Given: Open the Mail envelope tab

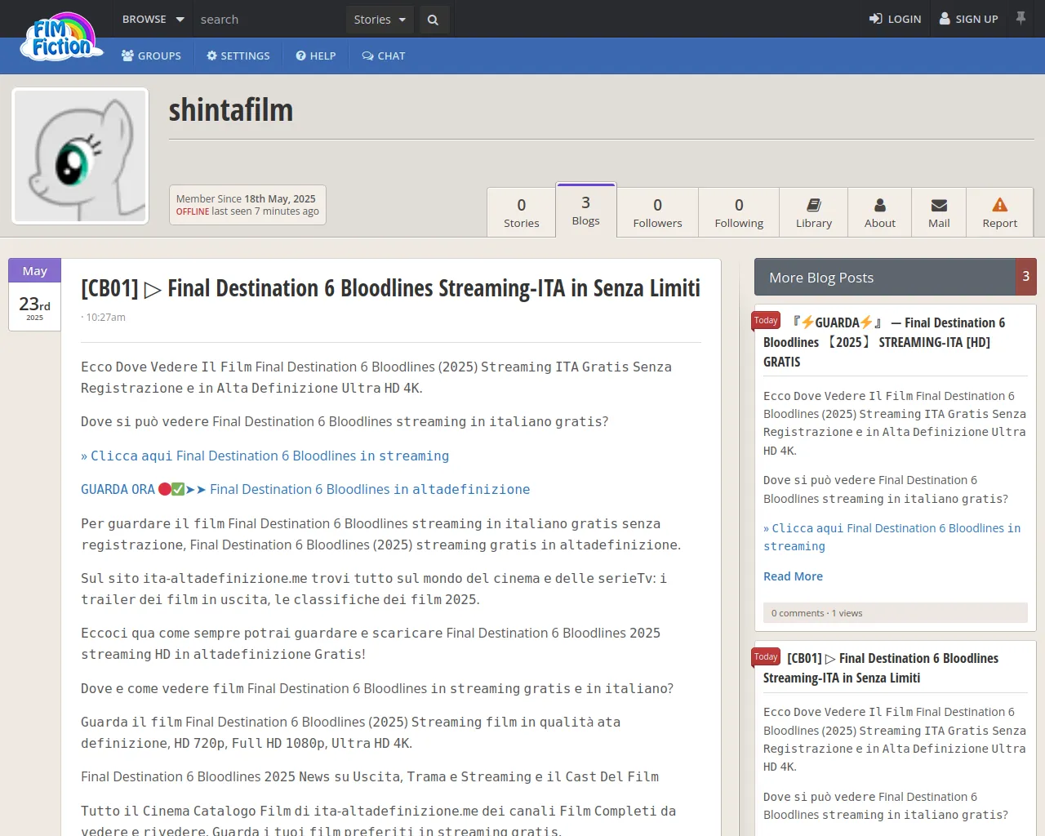Looking at the screenshot, I should pos(939,212).
